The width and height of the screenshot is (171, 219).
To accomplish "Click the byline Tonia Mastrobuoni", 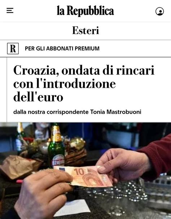I will (115, 112).
